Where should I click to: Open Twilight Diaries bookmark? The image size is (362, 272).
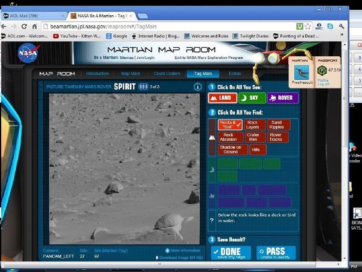250,36
